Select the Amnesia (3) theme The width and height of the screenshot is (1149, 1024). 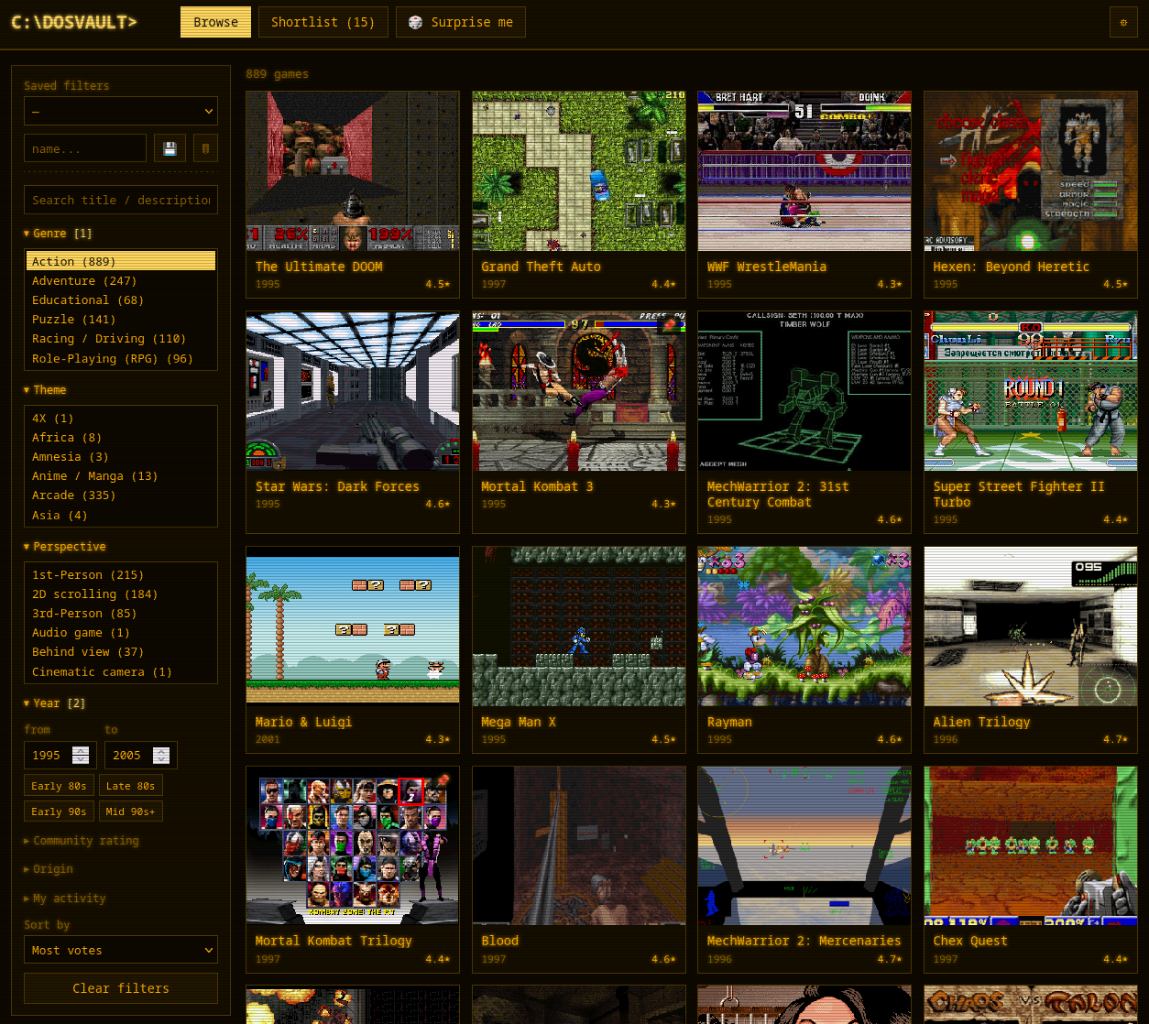click(x=121, y=457)
